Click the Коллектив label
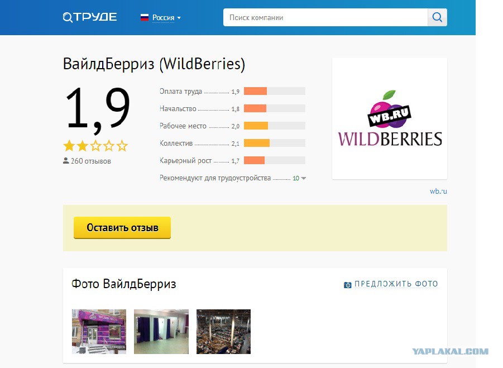503x368 pixels. coord(176,144)
